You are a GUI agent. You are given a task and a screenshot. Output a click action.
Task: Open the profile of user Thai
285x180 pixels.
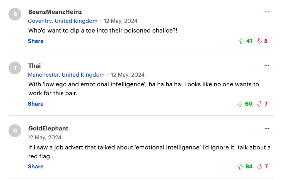(x=34, y=66)
